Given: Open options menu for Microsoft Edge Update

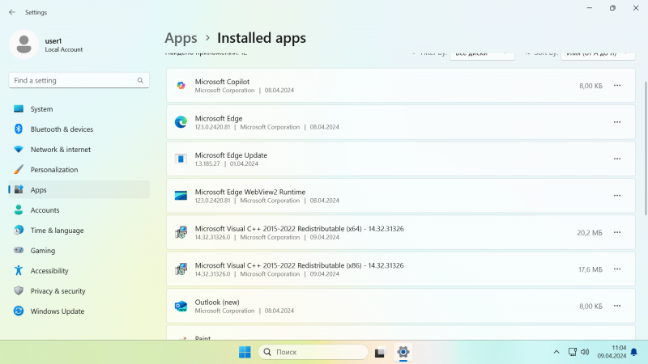Looking at the screenshot, I should point(617,159).
